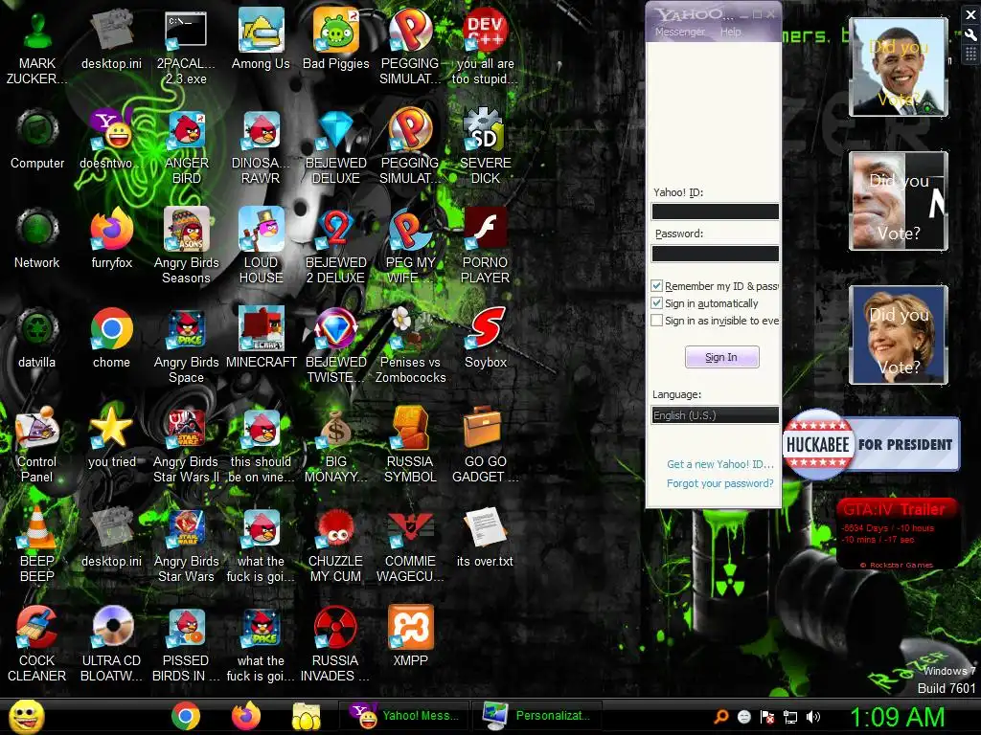Click the Sign In button
Screen dimensions: 981x735
click(x=721, y=357)
